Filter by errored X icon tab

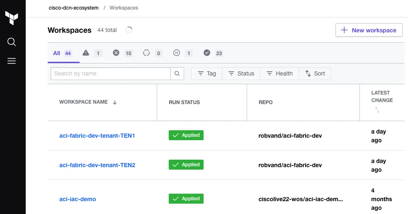[x=122, y=53]
